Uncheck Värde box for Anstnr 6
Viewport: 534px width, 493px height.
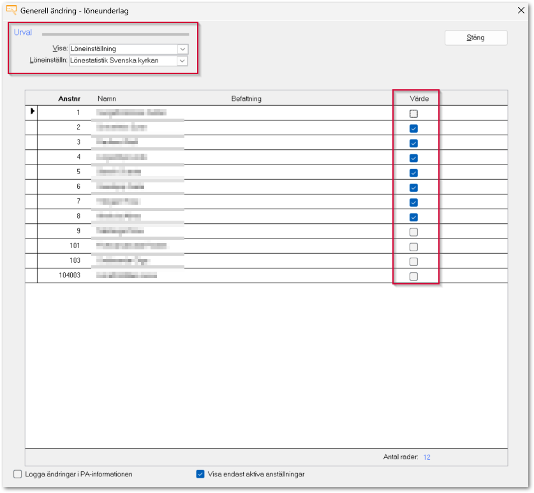click(413, 188)
